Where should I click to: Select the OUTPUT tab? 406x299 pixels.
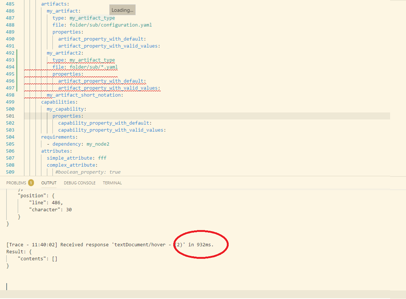pos(48,182)
